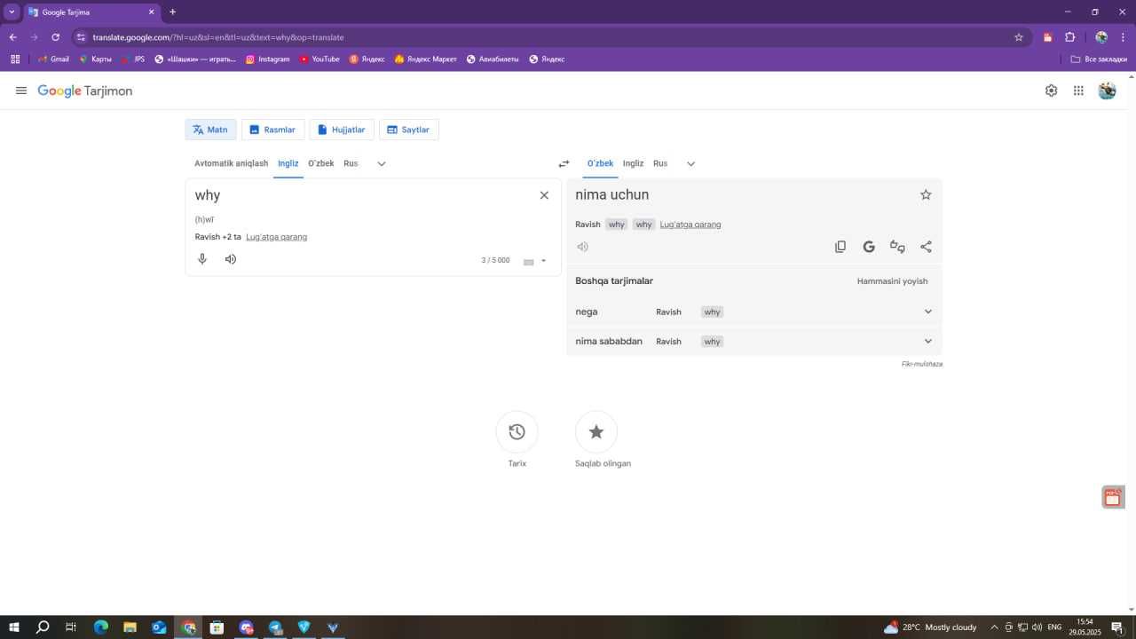Image resolution: width=1136 pixels, height=639 pixels.
Task: Start voice input with the microphone
Action: pyautogui.click(x=202, y=259)
